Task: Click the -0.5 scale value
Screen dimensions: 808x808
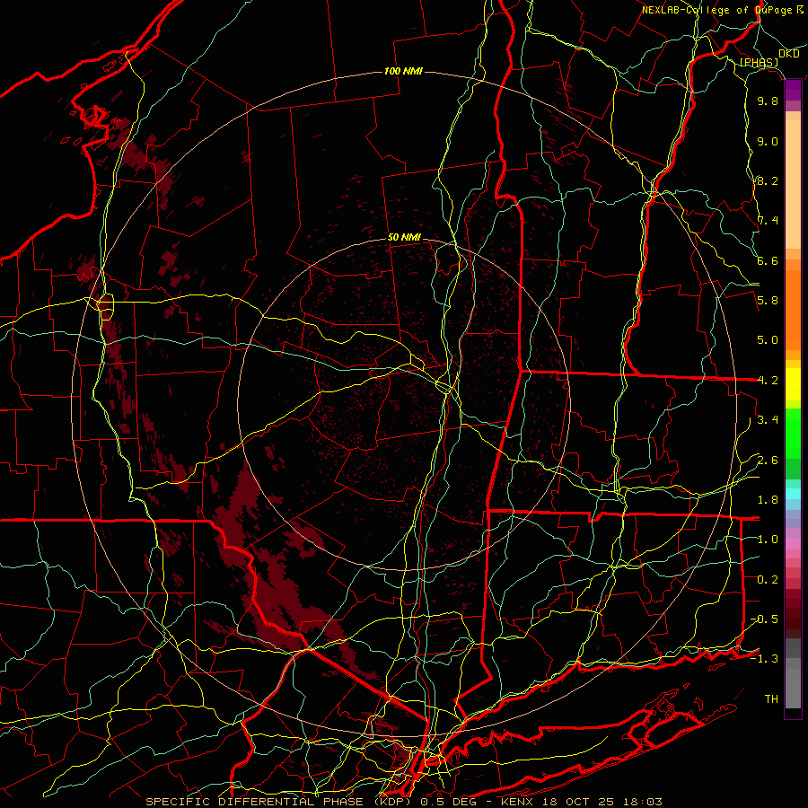Action: (764, 619)
